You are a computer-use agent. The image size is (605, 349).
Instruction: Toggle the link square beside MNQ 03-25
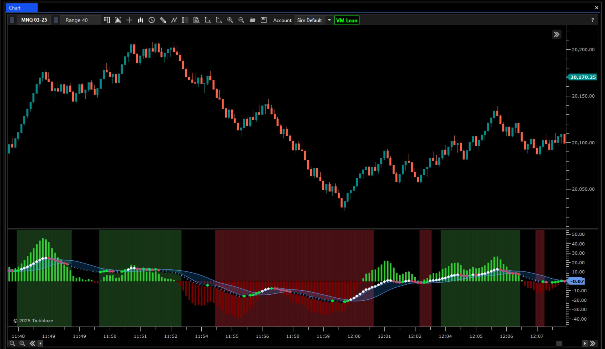point(12,20)
